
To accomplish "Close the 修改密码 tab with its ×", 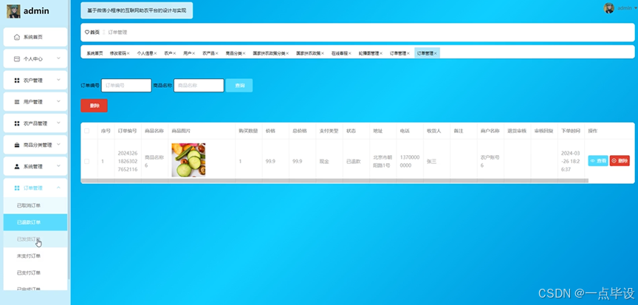I will [128, 53].
